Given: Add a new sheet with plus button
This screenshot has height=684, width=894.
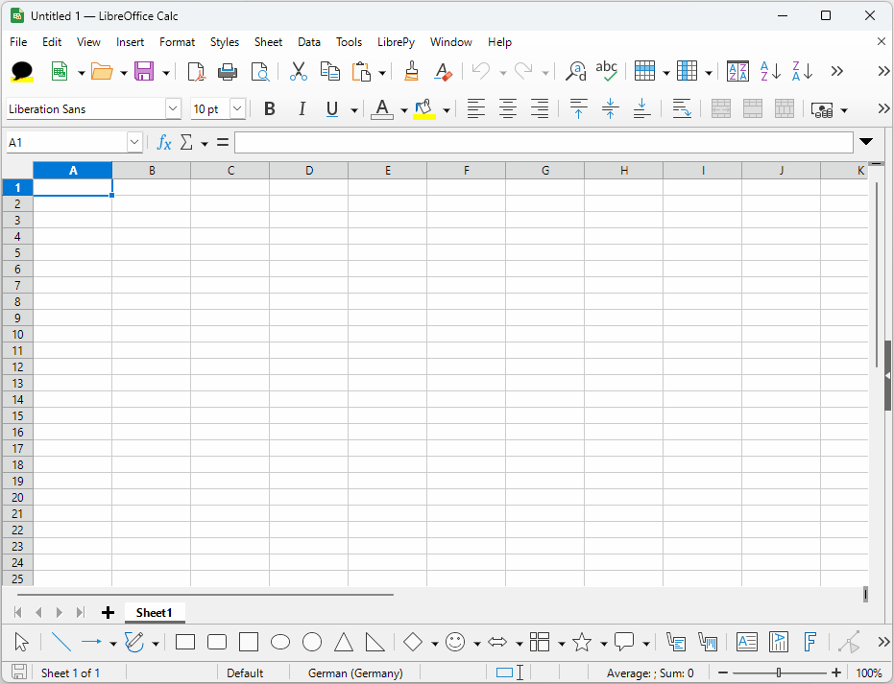Looking at the screenshot, I should (108, 613).
